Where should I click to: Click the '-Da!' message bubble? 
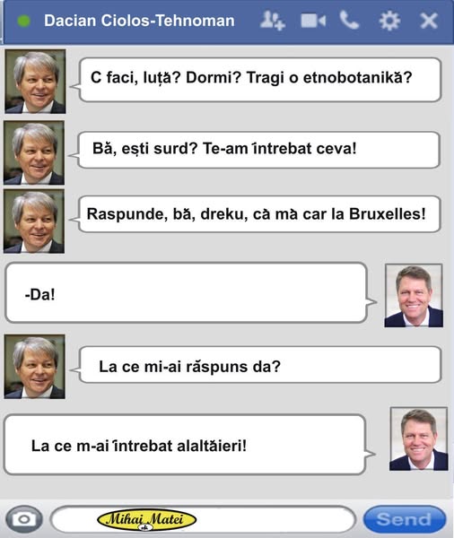(187, 292)
